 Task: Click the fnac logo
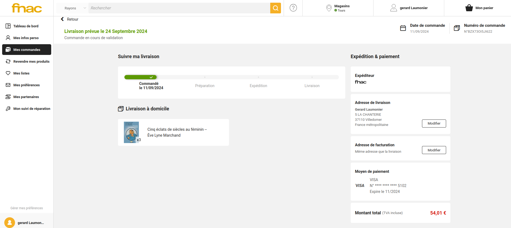27,8
